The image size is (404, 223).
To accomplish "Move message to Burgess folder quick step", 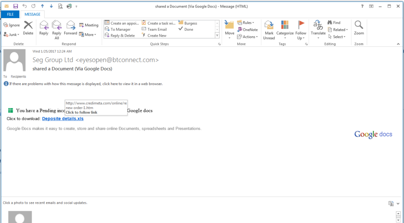I will pos(188,23).
